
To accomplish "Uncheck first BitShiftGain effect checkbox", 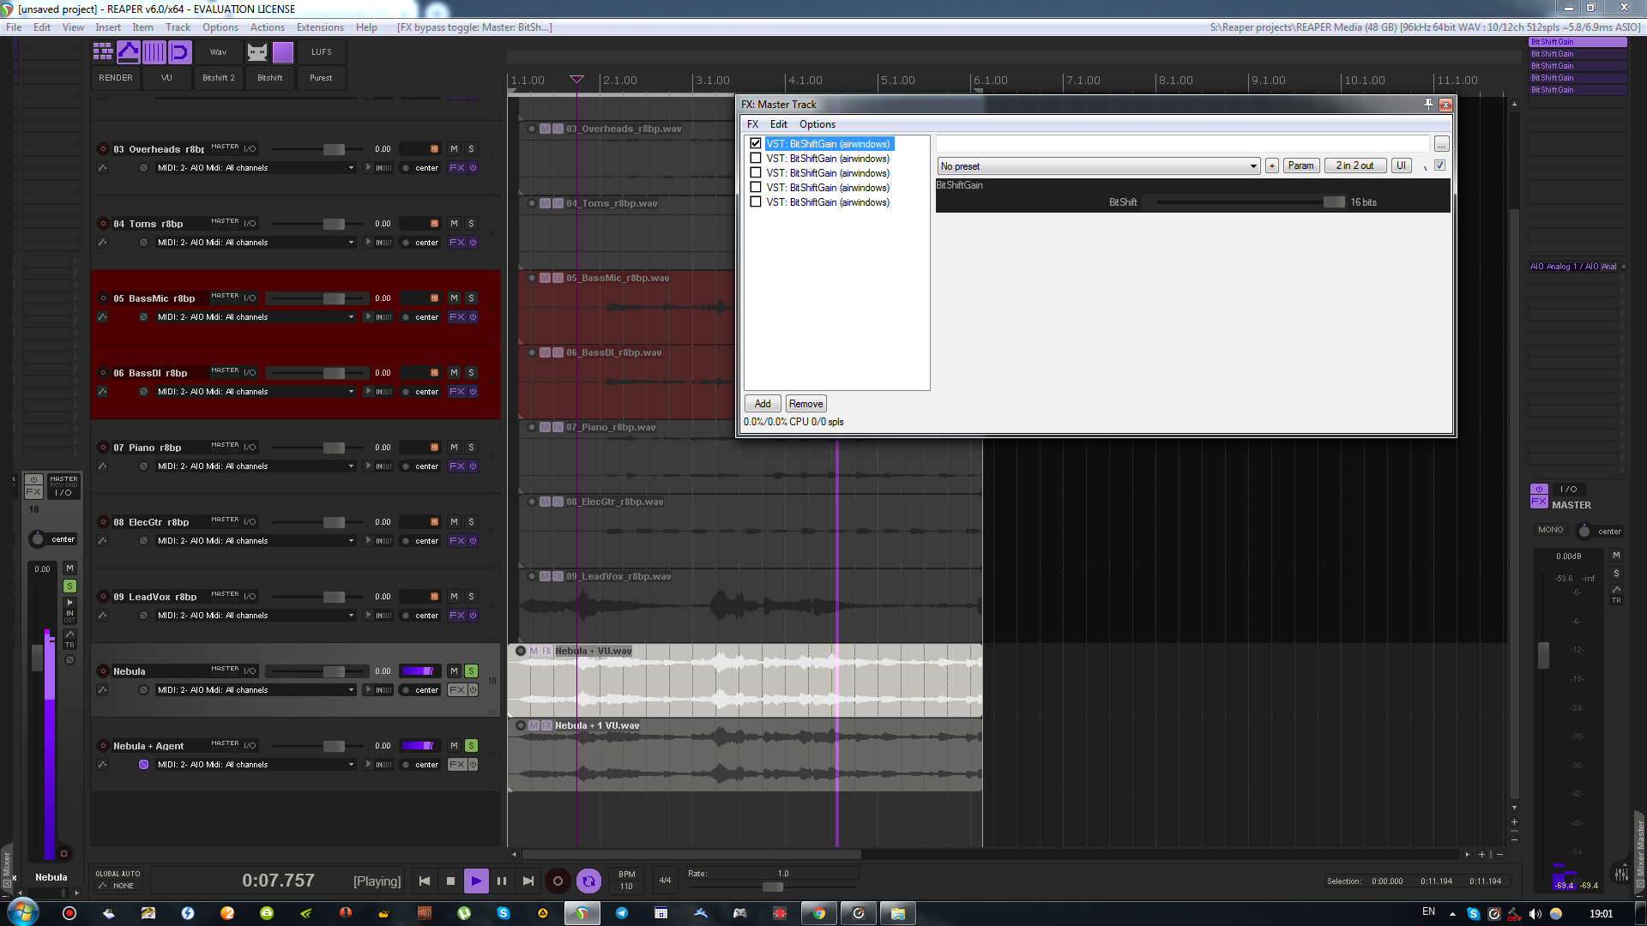I will coord(756,144).
